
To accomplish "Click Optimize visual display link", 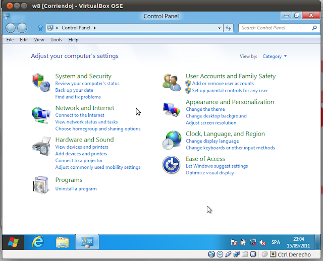I will coord(210,173).
